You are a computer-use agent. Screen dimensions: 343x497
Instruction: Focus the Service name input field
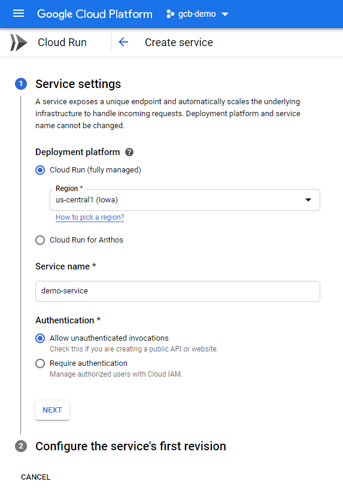click(178, 291)
